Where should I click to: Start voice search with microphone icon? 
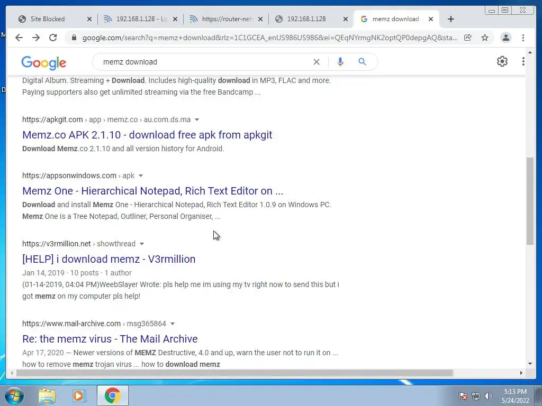click(340, 62)
